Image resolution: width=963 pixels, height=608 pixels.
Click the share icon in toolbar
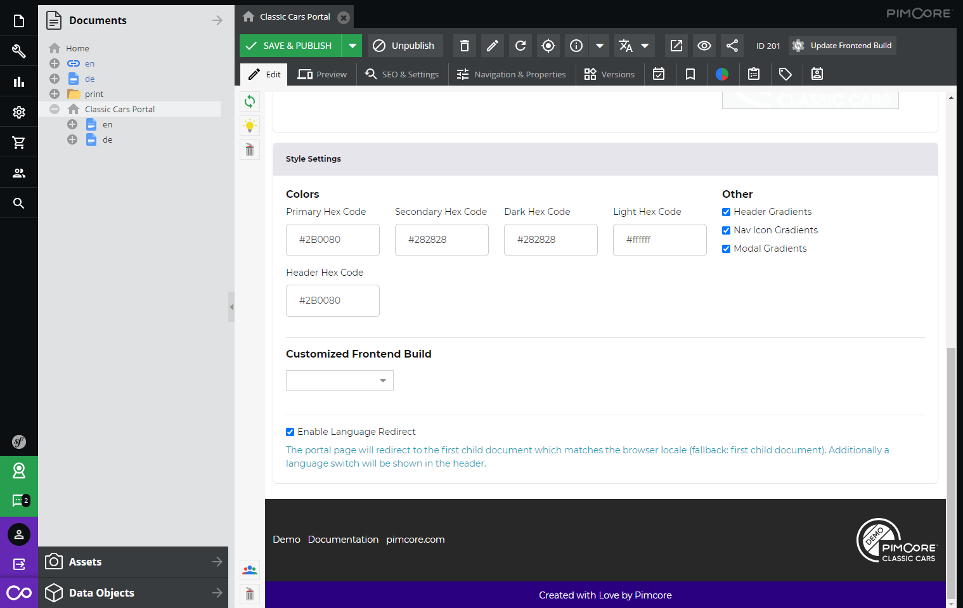tap(732, 46)
